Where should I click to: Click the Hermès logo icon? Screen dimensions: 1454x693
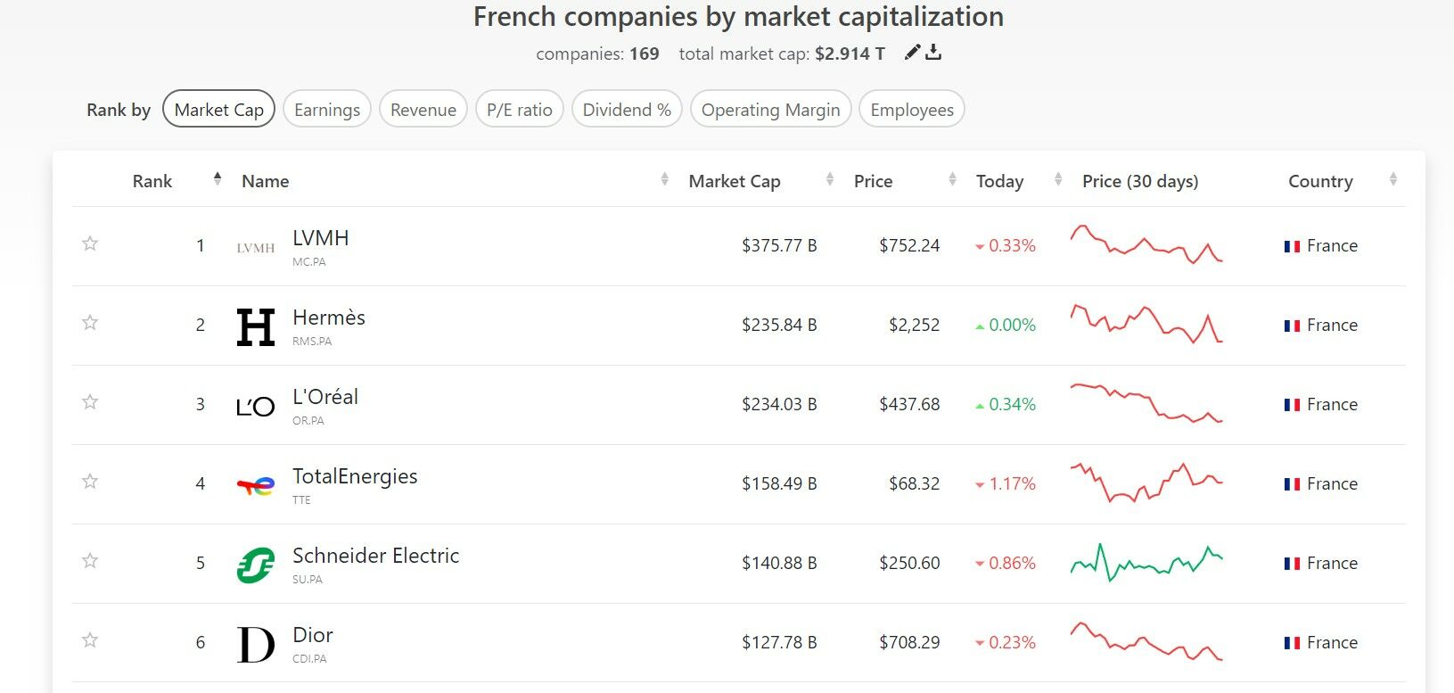[x=255, y=326]
